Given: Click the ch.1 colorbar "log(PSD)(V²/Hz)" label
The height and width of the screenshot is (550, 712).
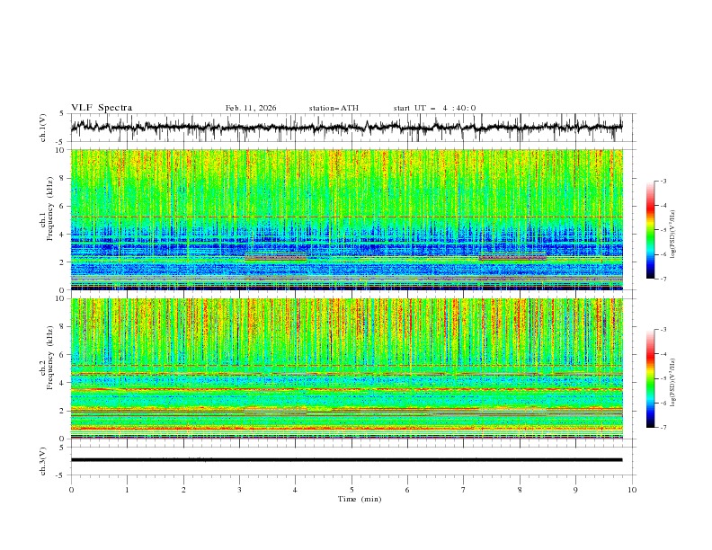Looking at the screenshot, I should click(x=673, y=235).
